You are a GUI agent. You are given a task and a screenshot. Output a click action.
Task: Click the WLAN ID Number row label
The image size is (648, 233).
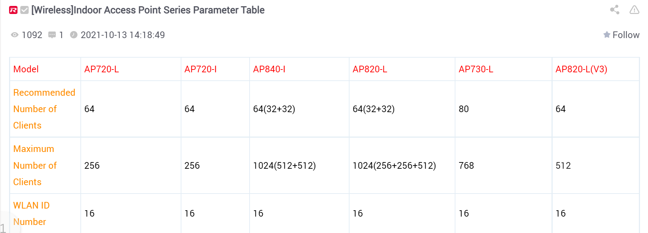(31, 213)
